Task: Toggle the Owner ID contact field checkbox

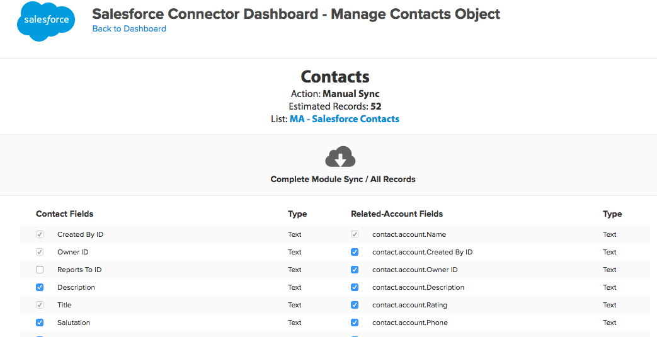Action: click(x=40, y=252)
